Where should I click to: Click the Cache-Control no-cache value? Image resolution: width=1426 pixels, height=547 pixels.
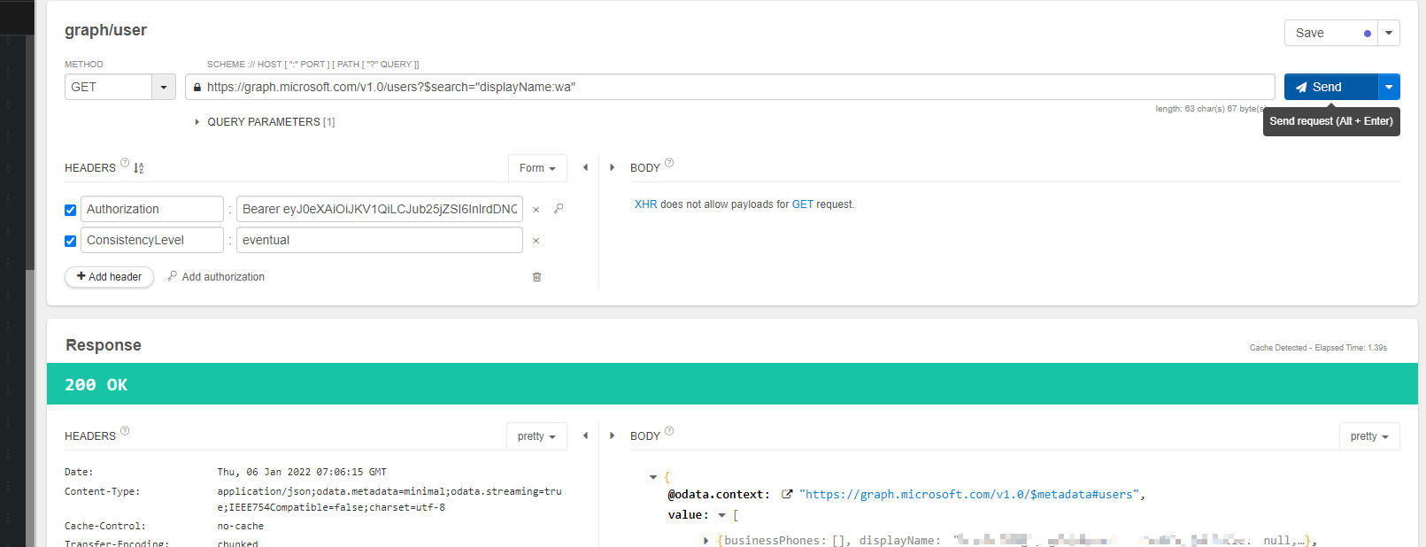coord(240,526)
